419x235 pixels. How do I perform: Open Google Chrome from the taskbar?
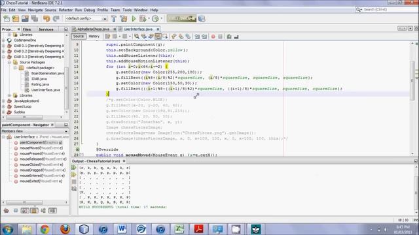(45, 229)
